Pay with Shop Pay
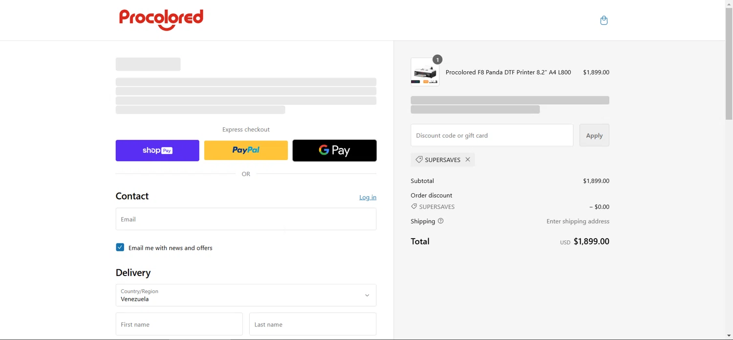Screen dimensions: 733x340 tap(157, 151)
